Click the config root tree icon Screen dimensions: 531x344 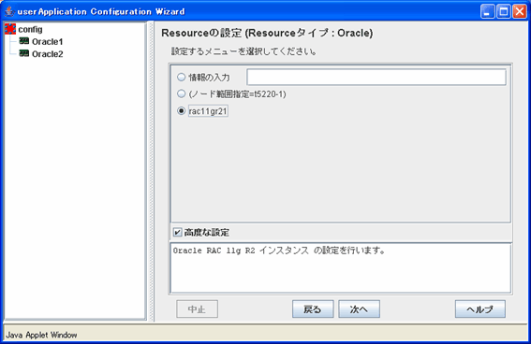click(x=10, y=29)
